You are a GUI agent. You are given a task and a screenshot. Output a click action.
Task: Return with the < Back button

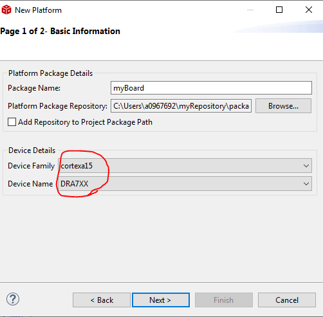click(102, 300)
